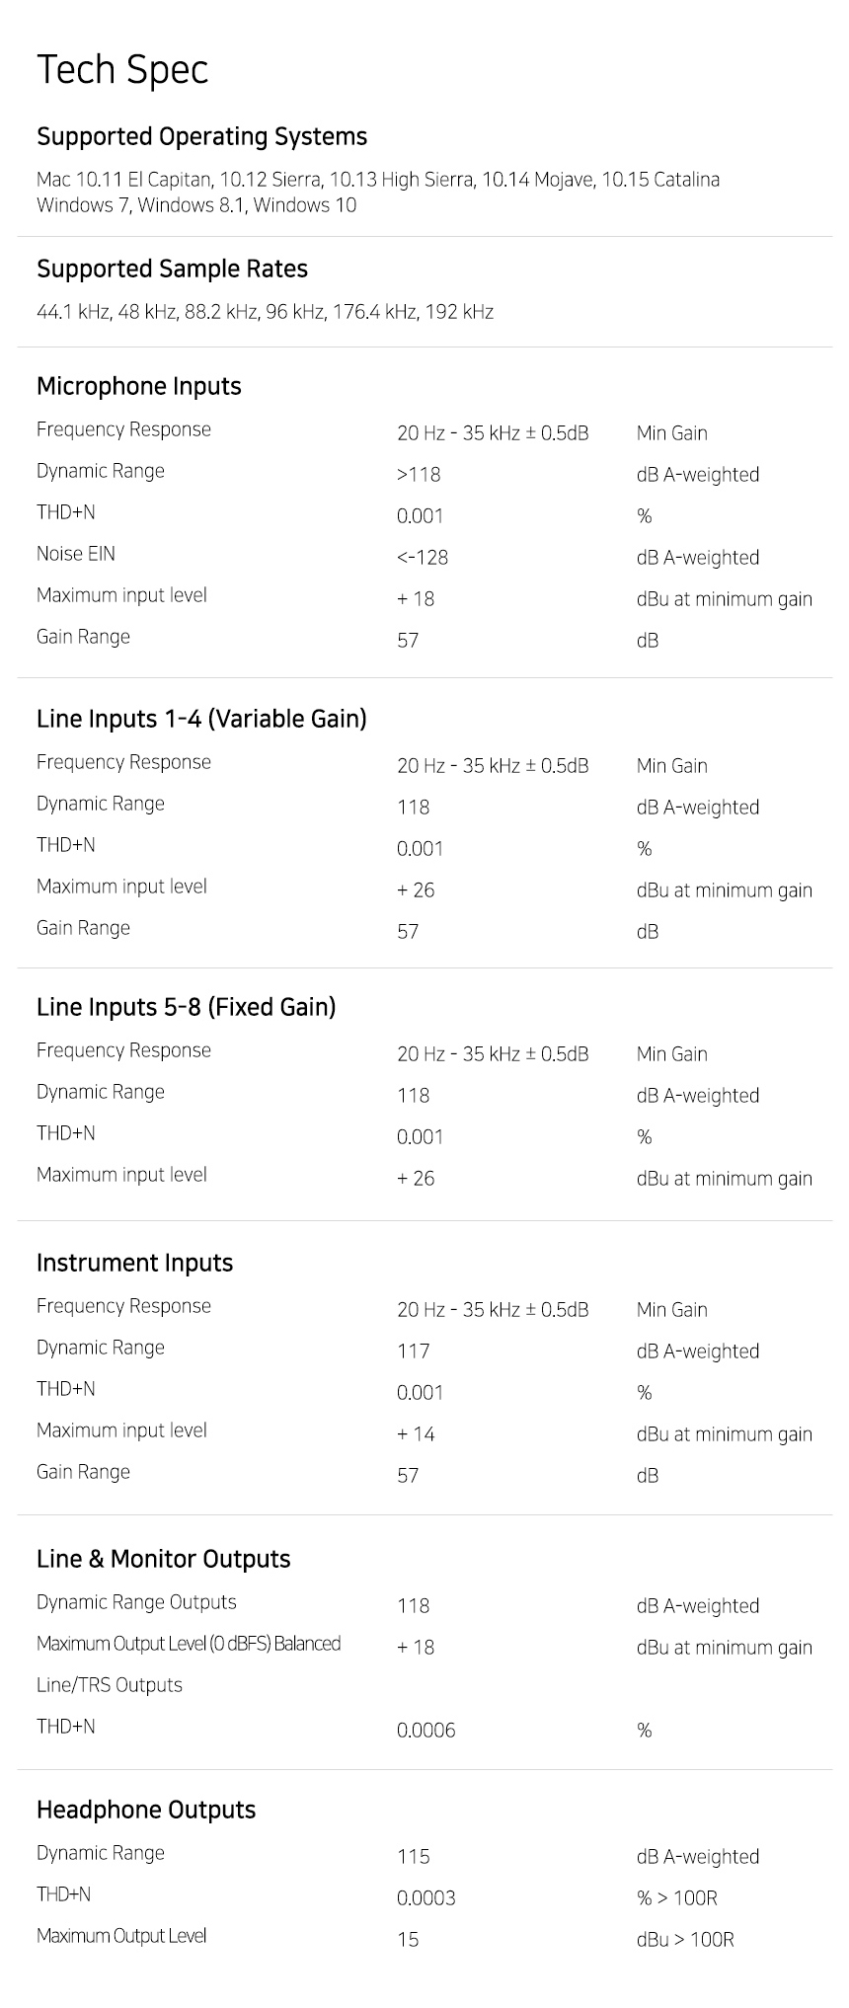Screen dimensions: 849x2008
Task: Click the sample rates list starting with 44.1 kHz
Action: point(265,312)
